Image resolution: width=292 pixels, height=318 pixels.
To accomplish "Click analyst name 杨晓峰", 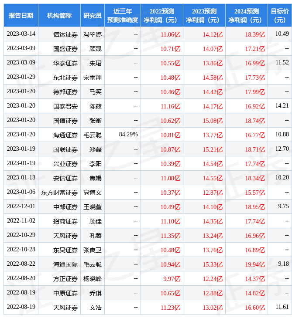I will pos(93,278).
